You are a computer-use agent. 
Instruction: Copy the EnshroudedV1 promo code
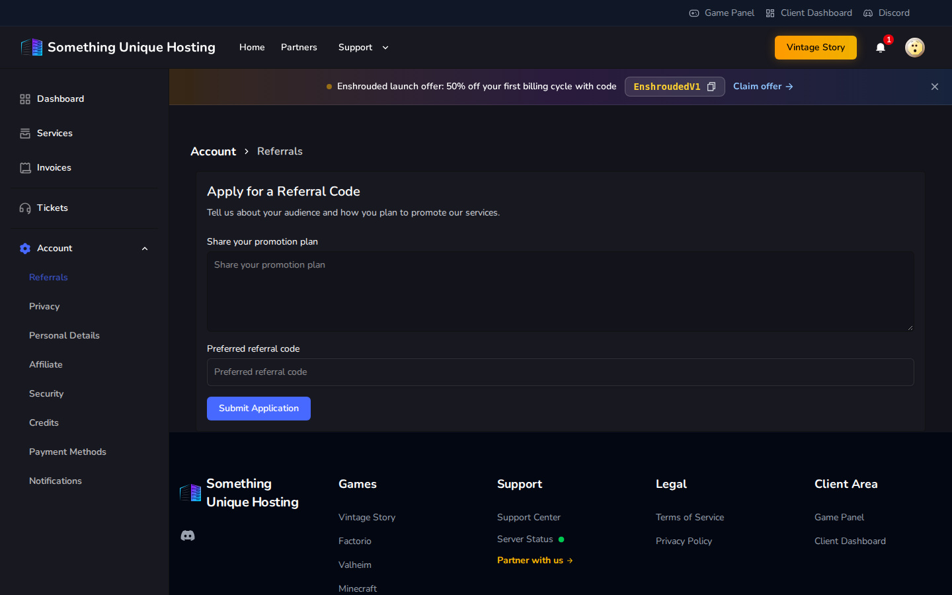pos(711,87)
